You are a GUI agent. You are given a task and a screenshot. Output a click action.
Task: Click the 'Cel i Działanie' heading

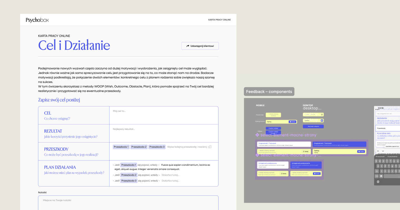pos(74,45)
